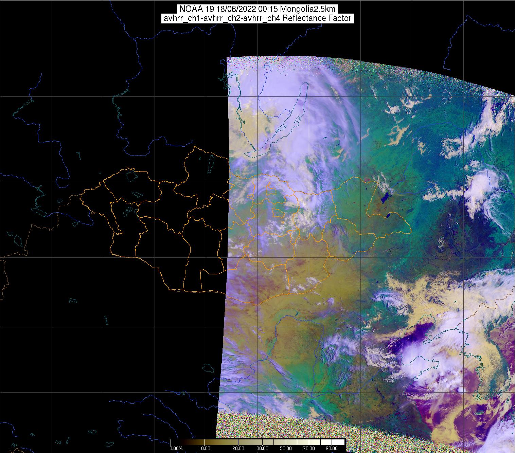
Task: Click the white end of the colorbar
Action: (341, 442)
